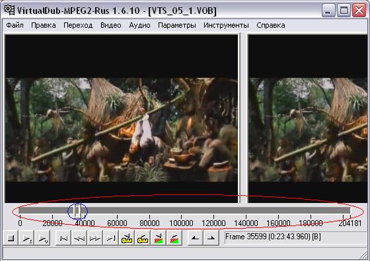
Task: Open the Инструменты menu
Action: click(x=226, y=25)
